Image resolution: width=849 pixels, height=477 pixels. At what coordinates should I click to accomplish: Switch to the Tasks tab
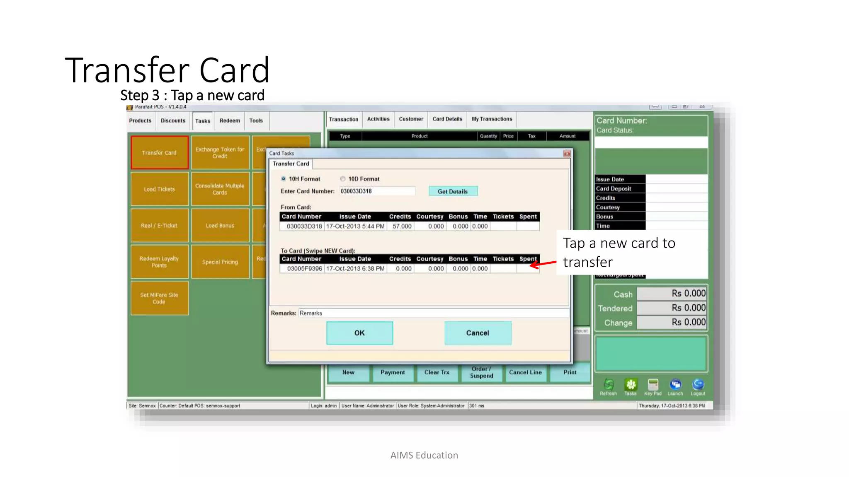[x=203, y=121]
